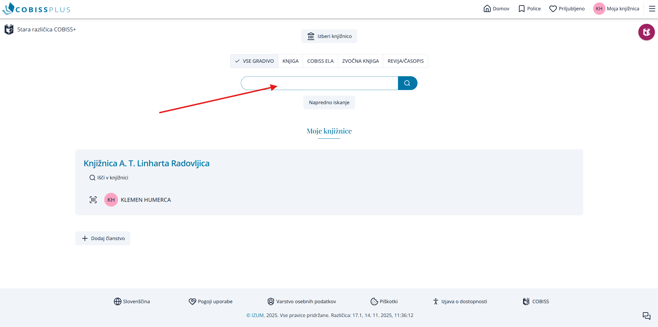Click the magnifier search button

(x=407, y=83)
